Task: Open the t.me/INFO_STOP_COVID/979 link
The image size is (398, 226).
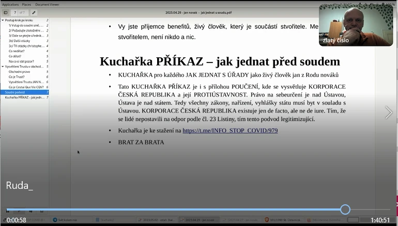Action: point(230,131)
